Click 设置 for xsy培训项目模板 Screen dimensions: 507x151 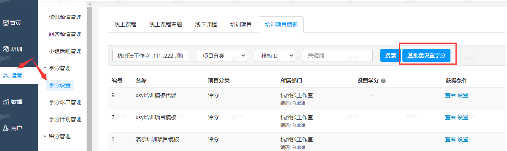[x=463, y=117]
